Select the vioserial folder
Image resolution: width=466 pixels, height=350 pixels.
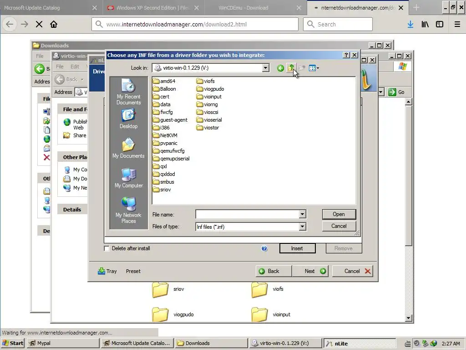tap(209, 120)
